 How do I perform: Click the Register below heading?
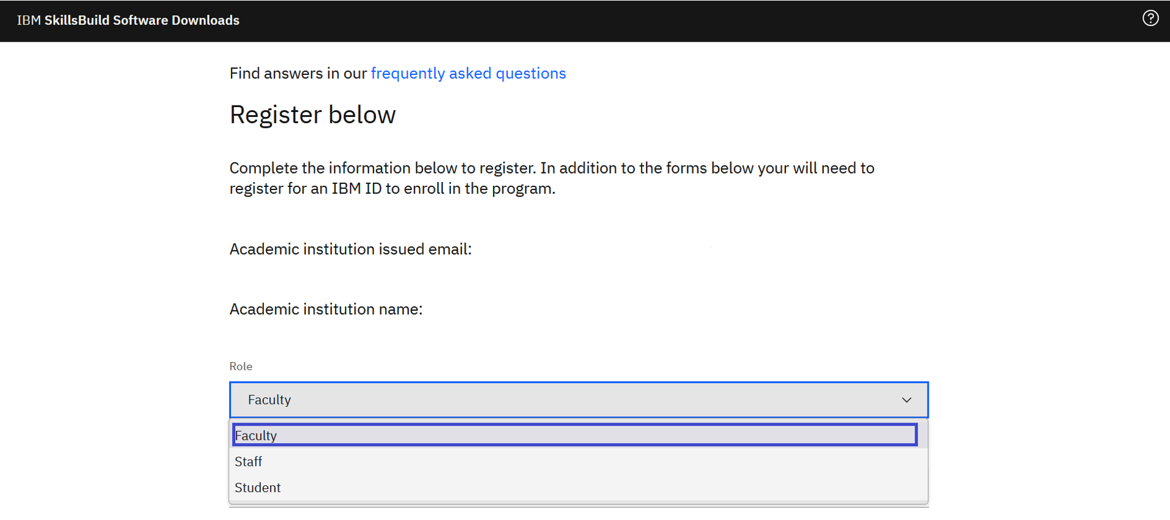(313, 114)
